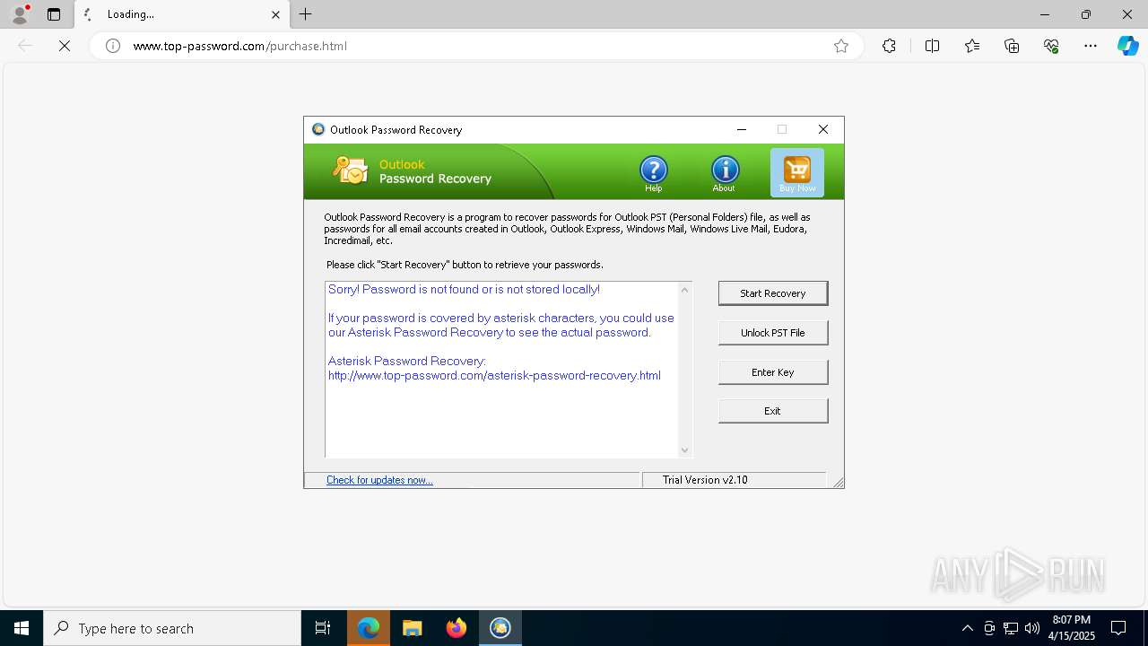Click the Start Recovery button
This screenshot has height=646, width=1148.
click(773, 293)
